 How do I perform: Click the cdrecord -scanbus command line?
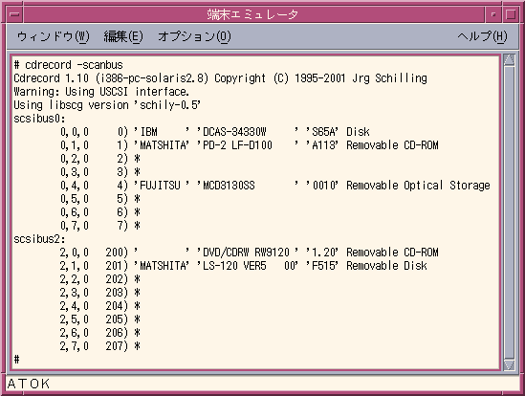coord(68,65)
